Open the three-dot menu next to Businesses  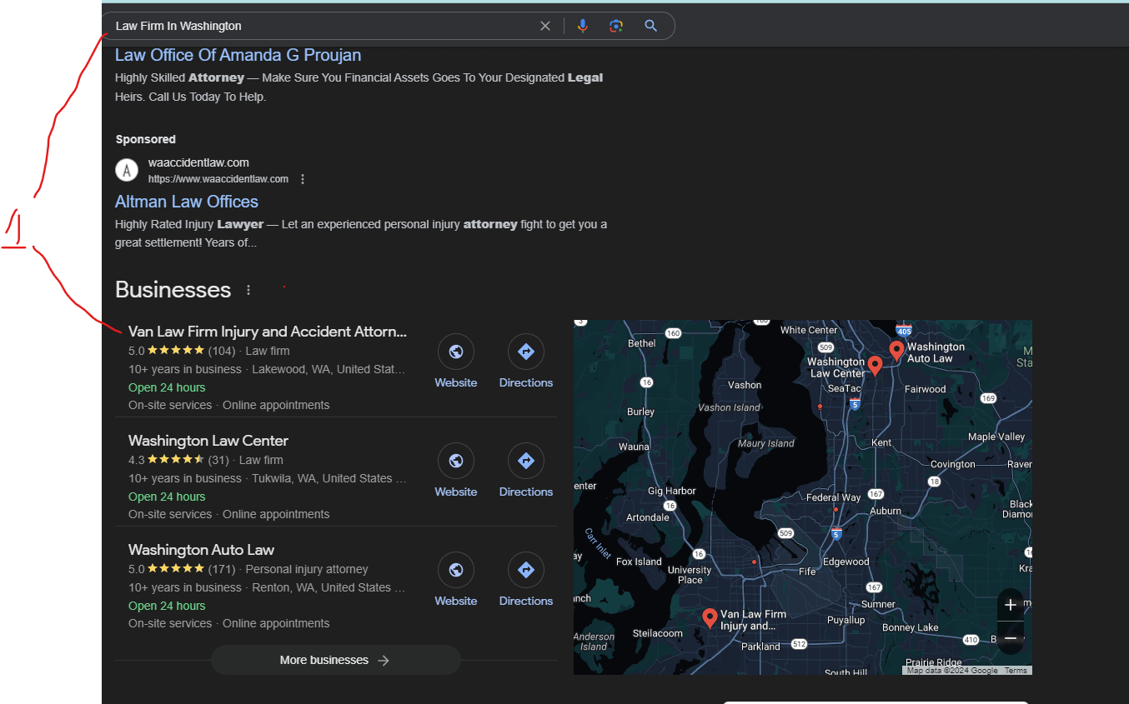[x=248, y=290]
